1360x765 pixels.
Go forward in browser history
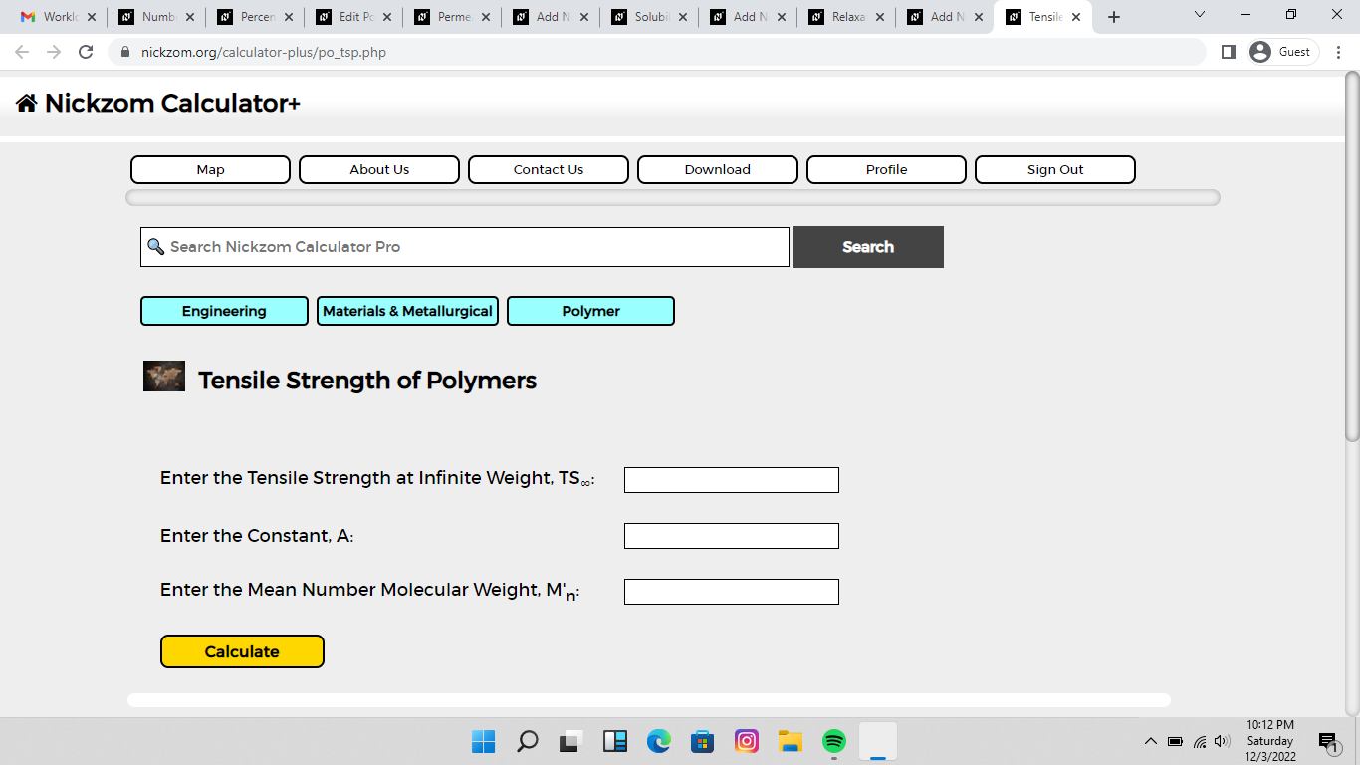[54, 52]
